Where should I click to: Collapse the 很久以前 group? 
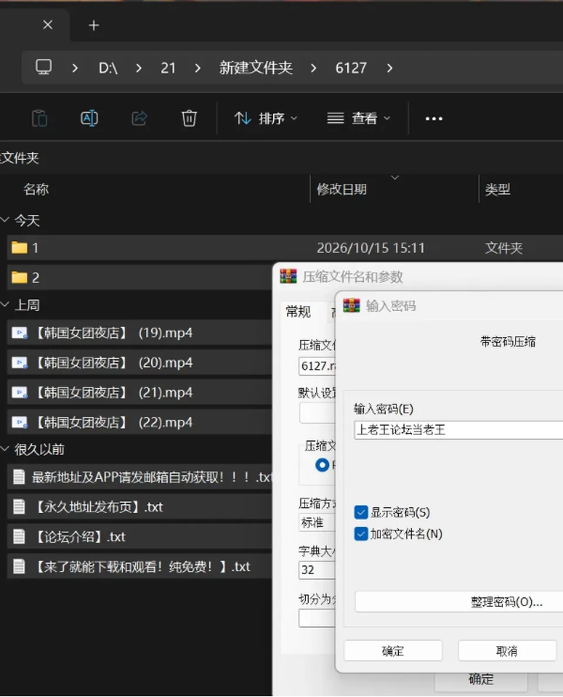click(5, 449)
